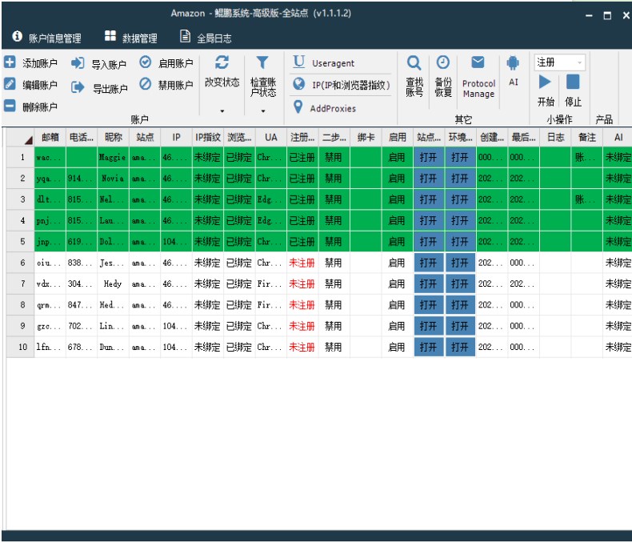Click the 导出账户 export arrow icon
The image size is (632, 543).
(78, 86)
